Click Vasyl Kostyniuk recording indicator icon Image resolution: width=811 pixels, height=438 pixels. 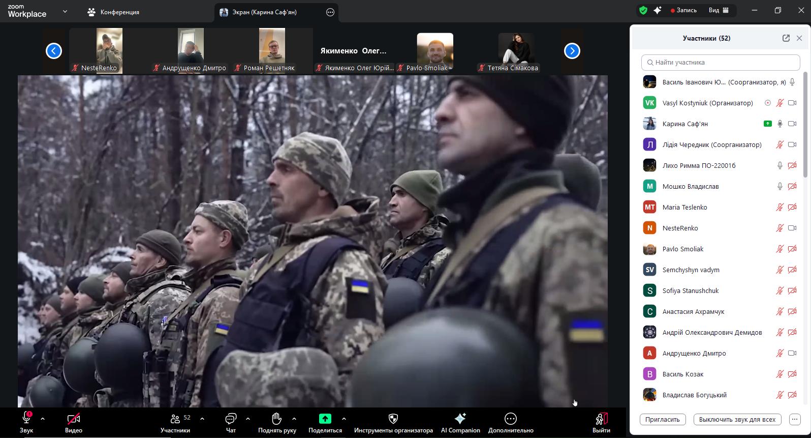pos(768,103)
